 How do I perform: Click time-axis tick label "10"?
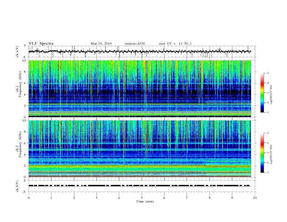pyautogui.click(x=255, y=198)
